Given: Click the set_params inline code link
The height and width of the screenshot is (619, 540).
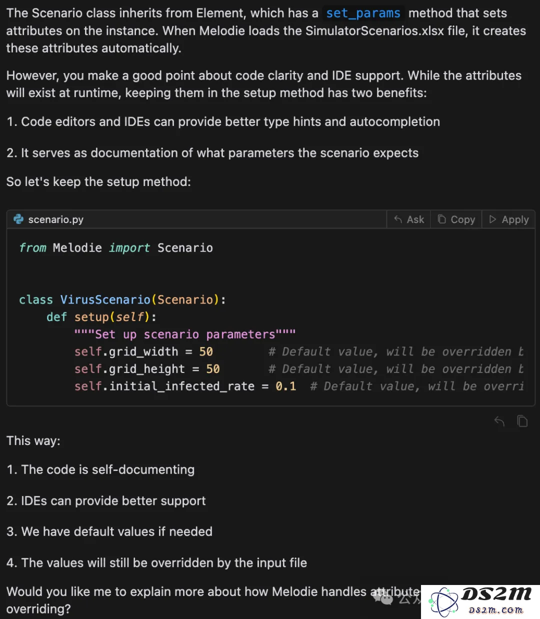Looking at the screenshot, I should (x=363, y=13).
